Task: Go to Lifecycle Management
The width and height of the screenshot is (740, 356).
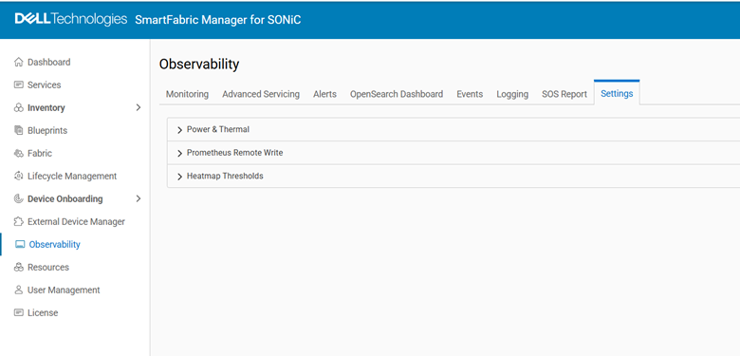Action: point(72,177)
